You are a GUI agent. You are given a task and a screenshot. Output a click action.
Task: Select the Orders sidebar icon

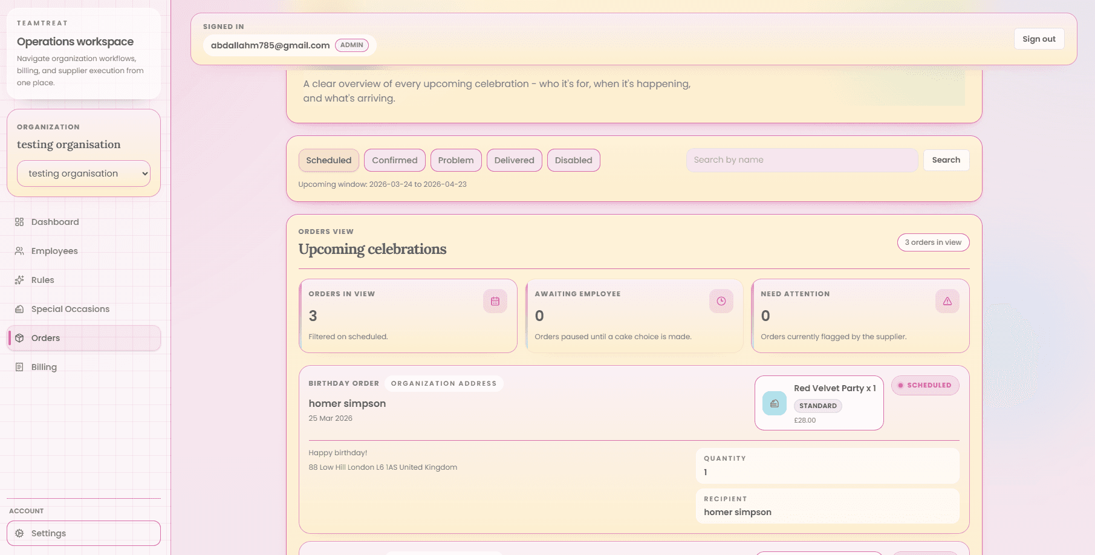click(x=20, y=338)
